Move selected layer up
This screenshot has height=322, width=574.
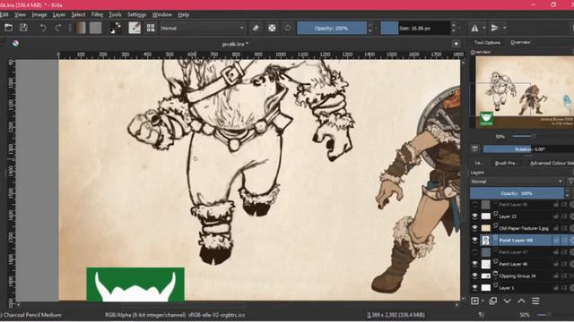click(x=521, y=301)
